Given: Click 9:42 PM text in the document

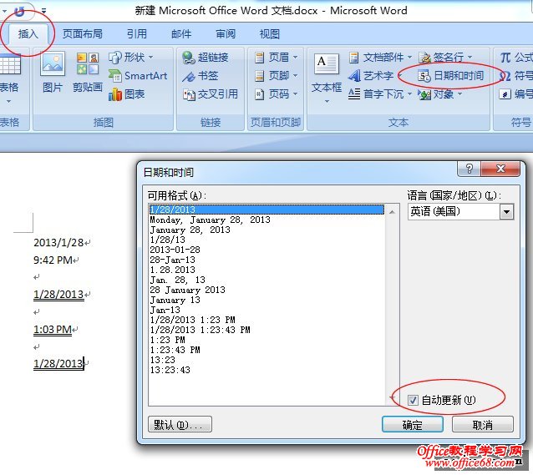Looking at the screenshot, I should point(53,260).
